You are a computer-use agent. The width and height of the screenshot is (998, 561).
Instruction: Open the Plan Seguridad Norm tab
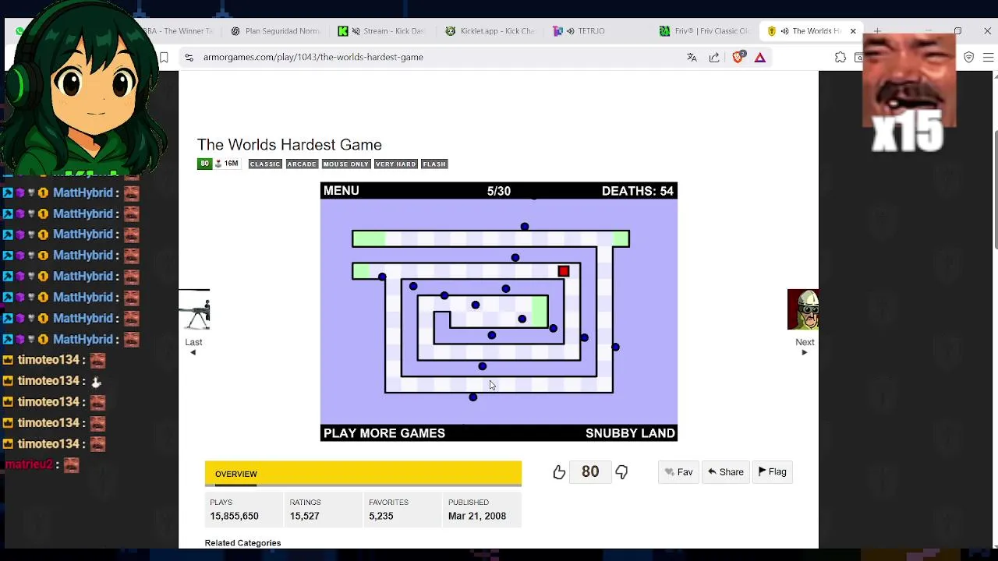click(x=274, y=31)
